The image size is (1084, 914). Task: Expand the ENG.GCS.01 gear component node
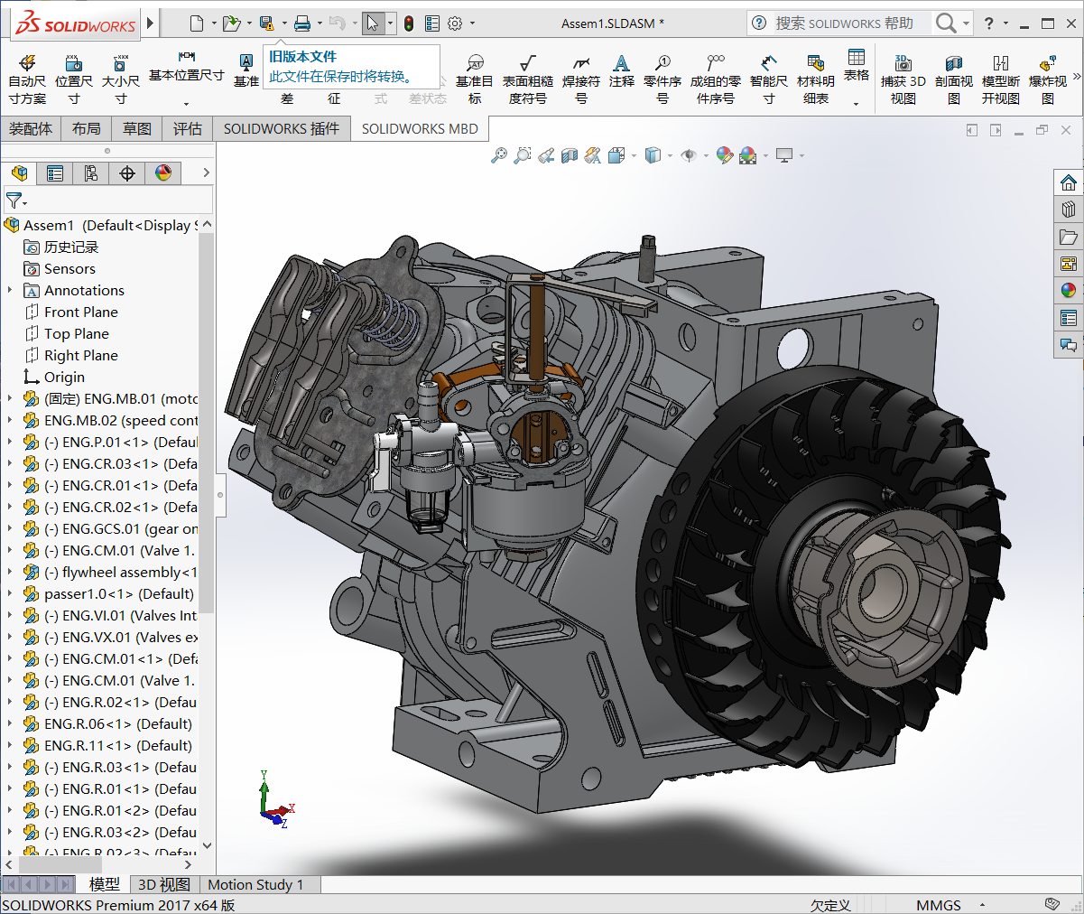[x=10, y=528]
